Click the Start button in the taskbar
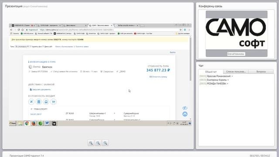The image size is (279, 157). (13, 123)
